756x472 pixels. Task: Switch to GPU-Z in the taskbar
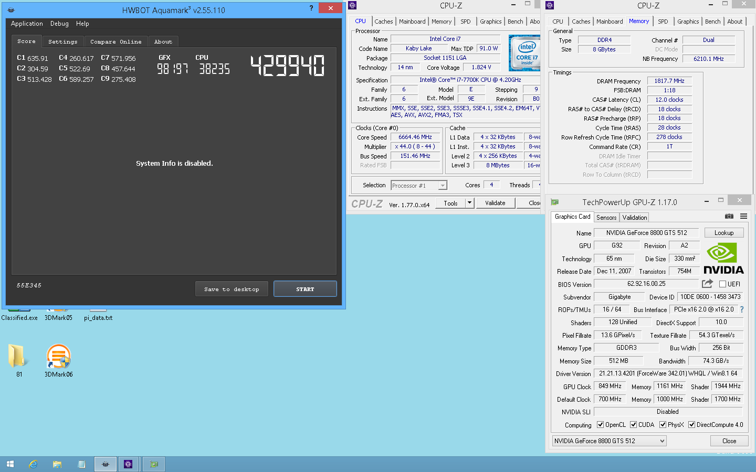tap(154, 464)
